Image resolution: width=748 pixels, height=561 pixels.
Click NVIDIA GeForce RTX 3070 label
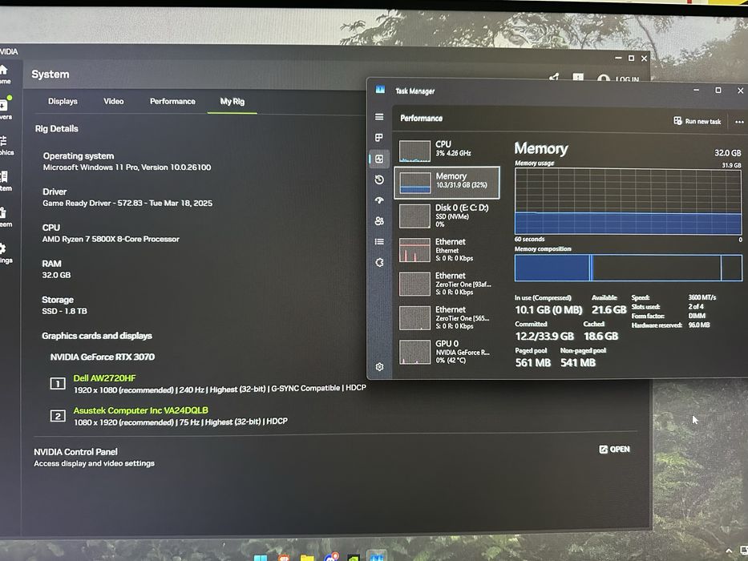pos(103,357)
